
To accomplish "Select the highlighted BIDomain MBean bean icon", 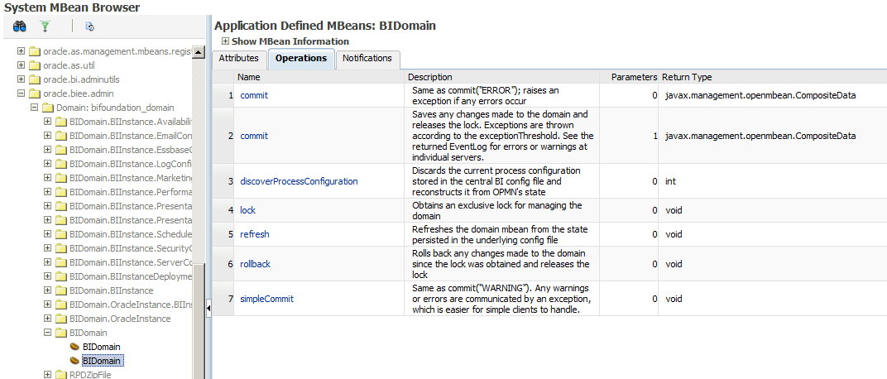I will click(74, 361).
